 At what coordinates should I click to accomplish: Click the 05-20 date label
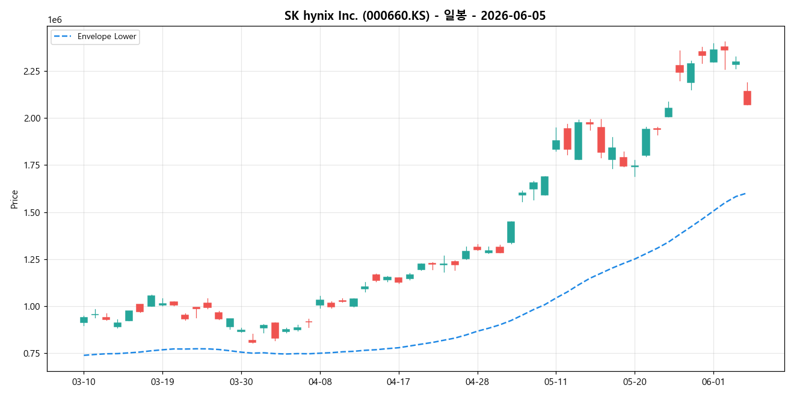635,381
